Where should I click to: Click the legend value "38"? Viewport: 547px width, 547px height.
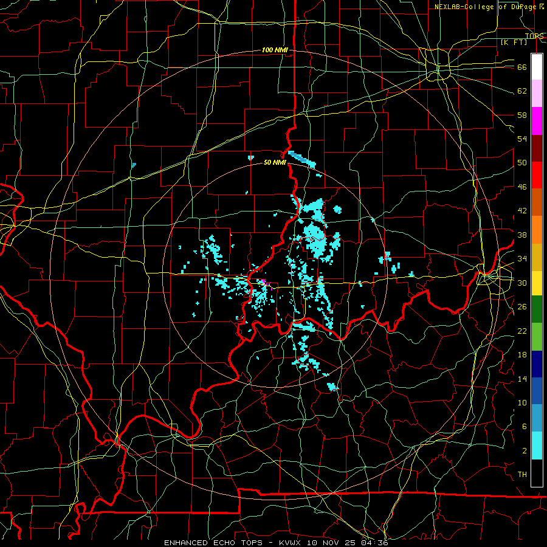coord(522,235)
